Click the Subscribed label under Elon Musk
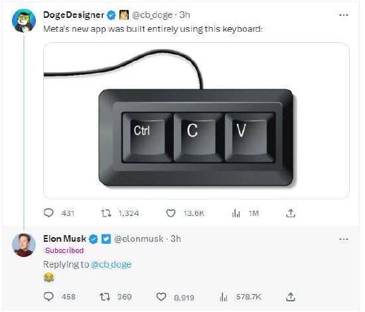 tap(64, 250)
